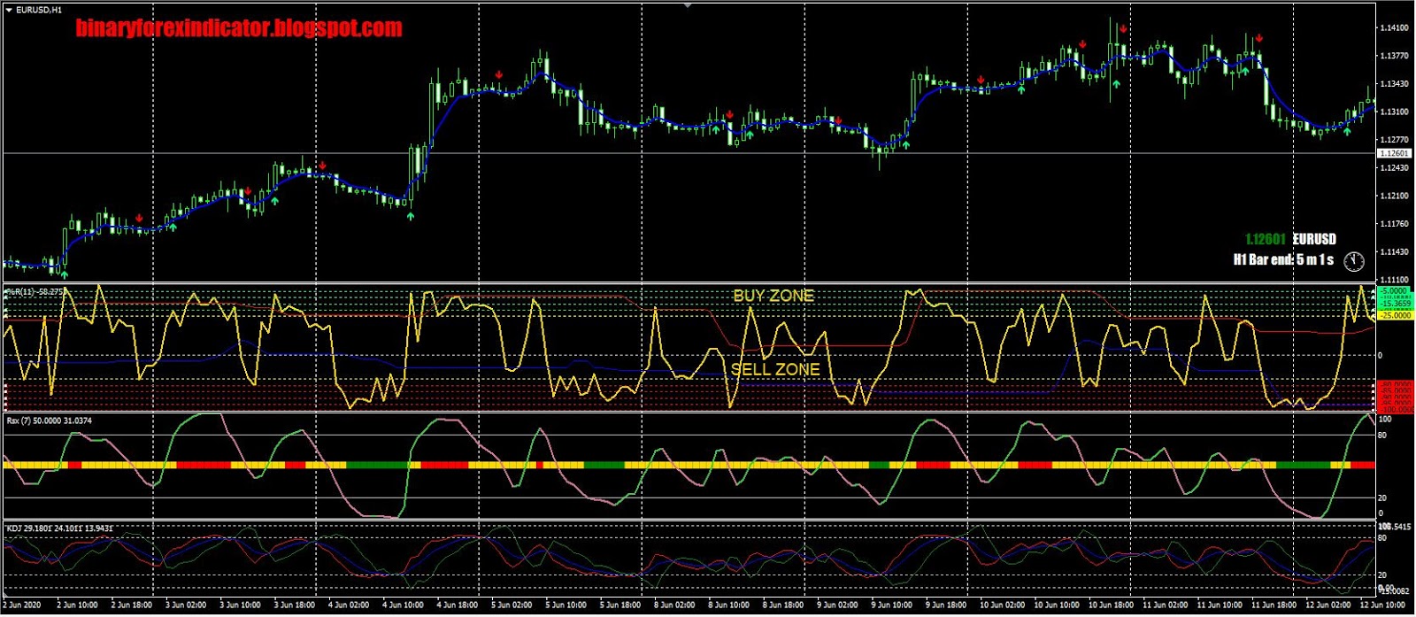Click the 2 Jun 2020 date label
The image size is (1416, 617).
[x=21, y=605]
